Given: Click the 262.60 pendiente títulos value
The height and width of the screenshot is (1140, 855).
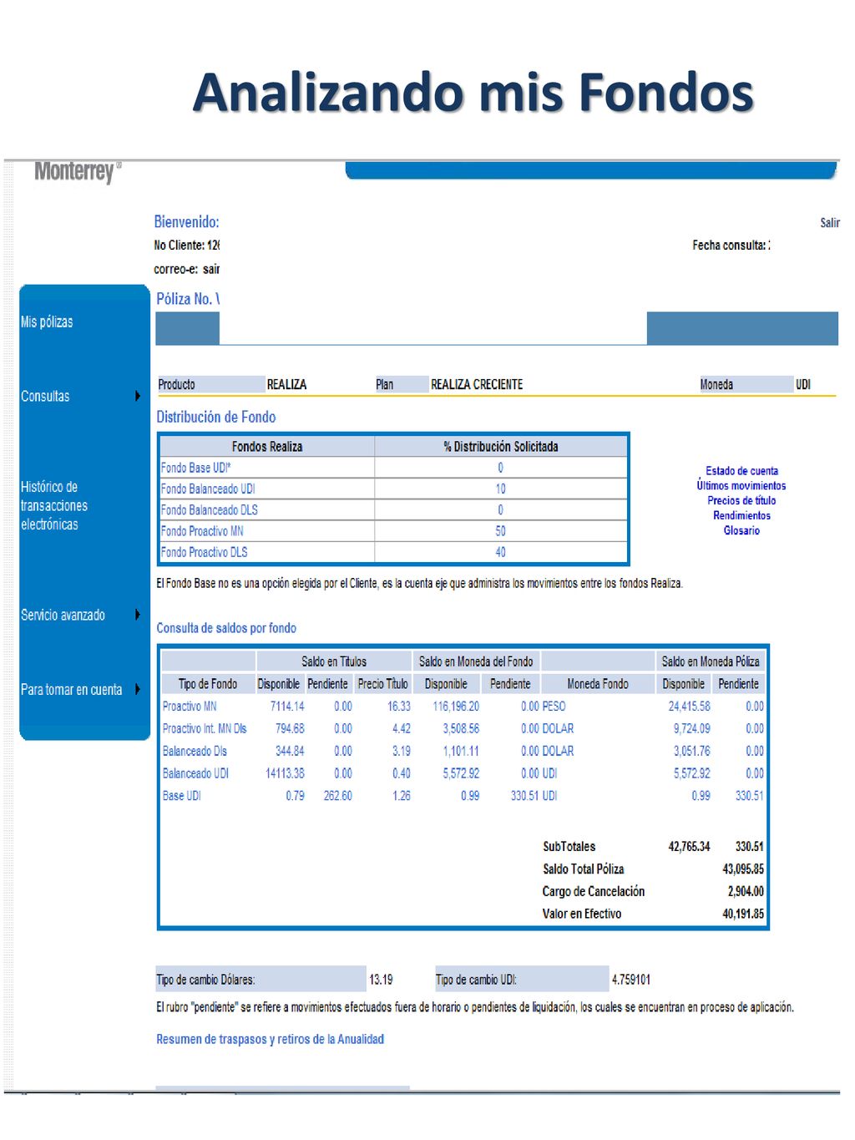Looking at the screenshot, I should tap(337, 797).
